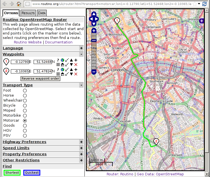This screenshot has width=210, height=177.
Task: Expand the Property Preferences section
Action: [81, 154]
